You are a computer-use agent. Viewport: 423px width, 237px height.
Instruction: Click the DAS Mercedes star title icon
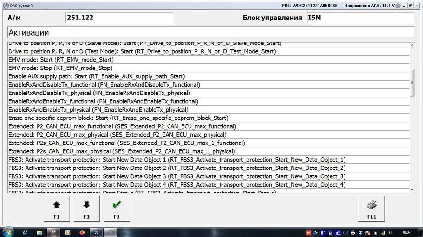click(x=6, y=6)
